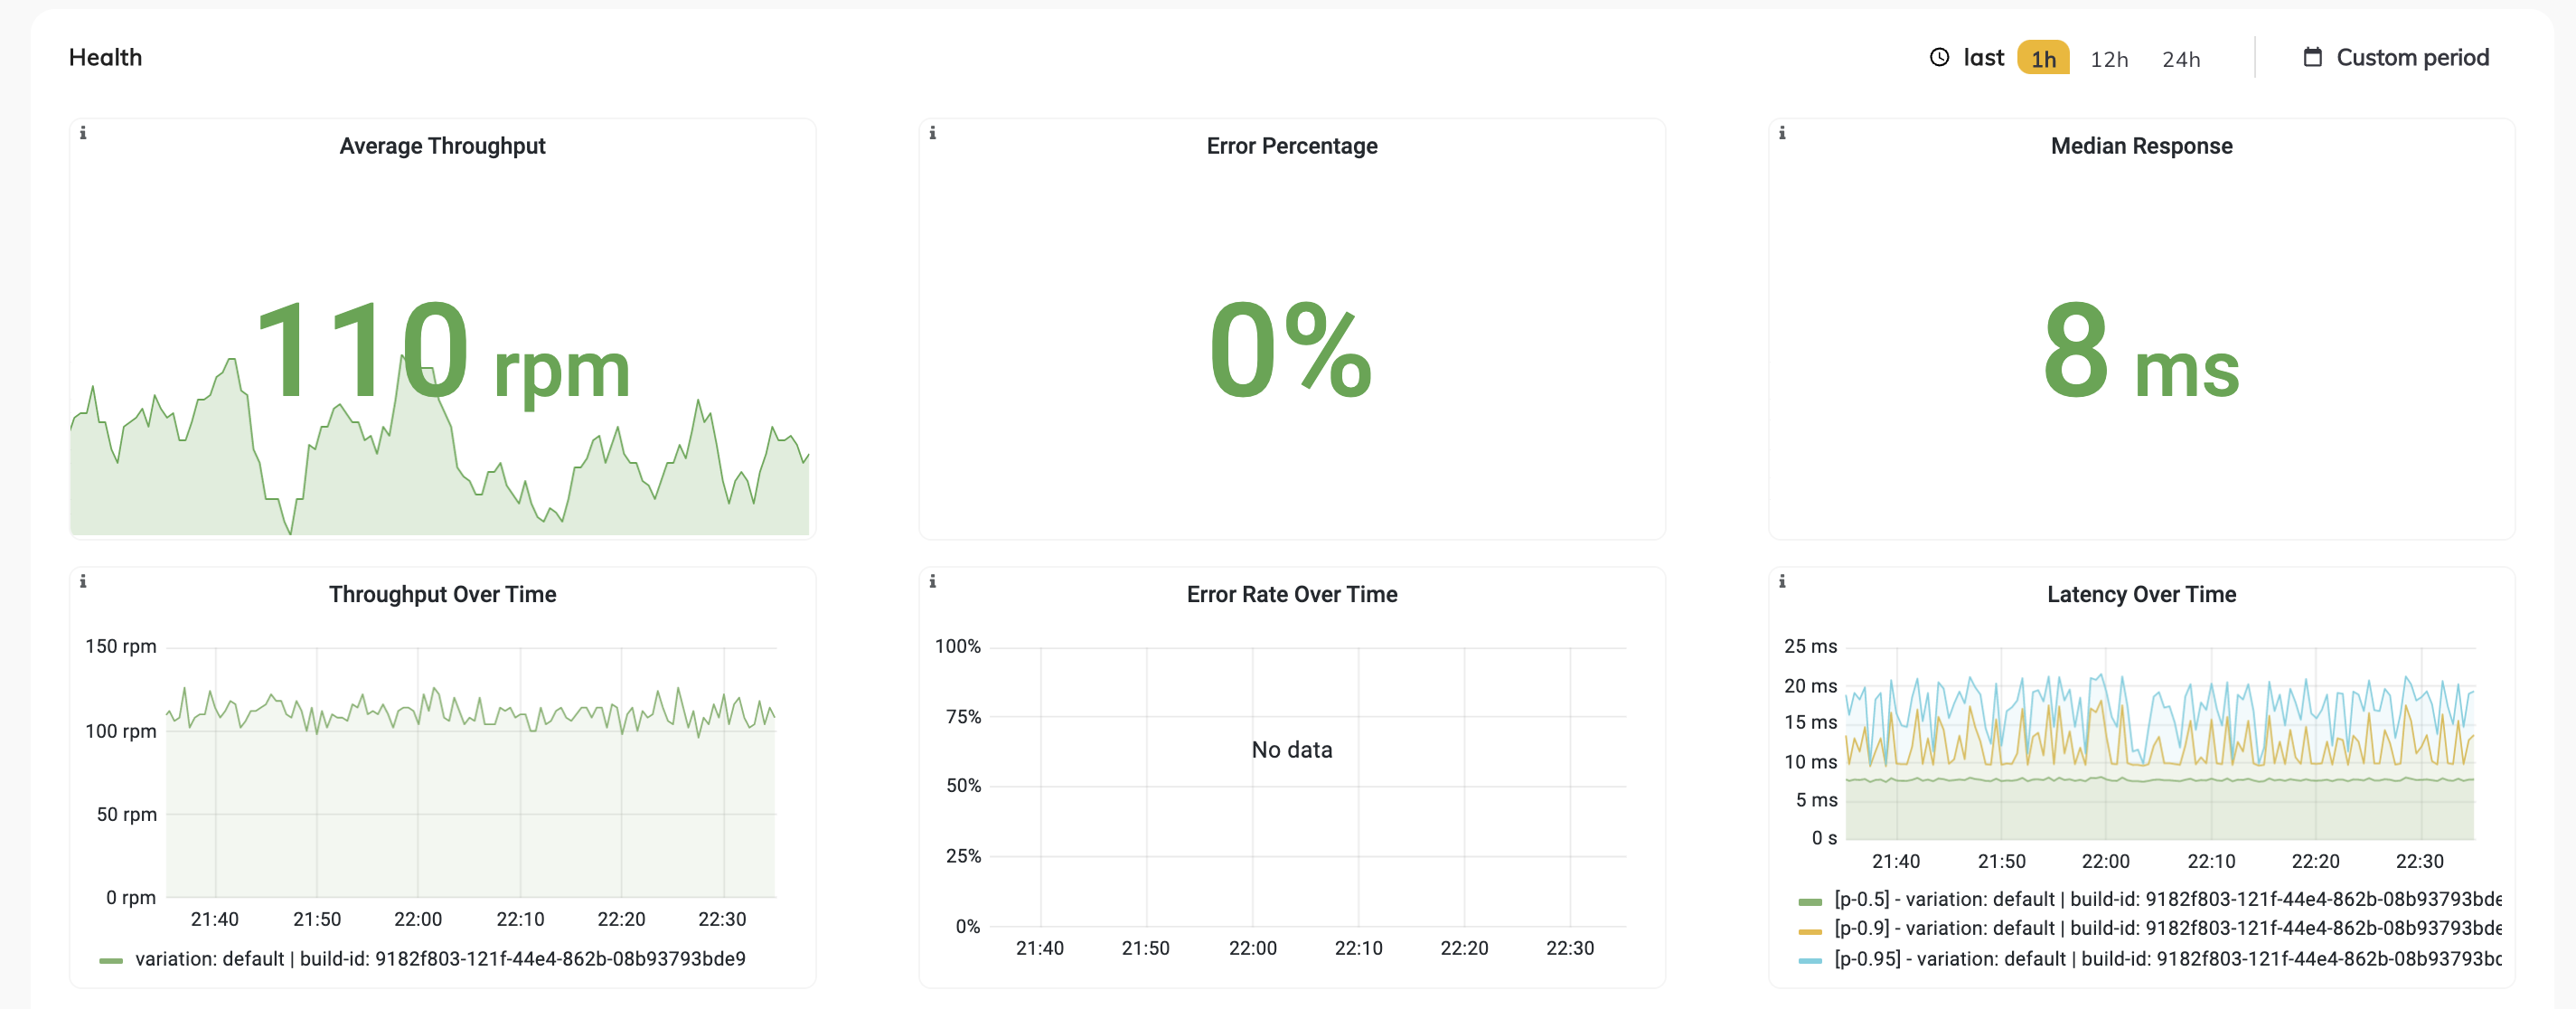This screenshot has height=1009, width=2576.
Task: Switch to the 12h time range
Action: point(2109,59)
